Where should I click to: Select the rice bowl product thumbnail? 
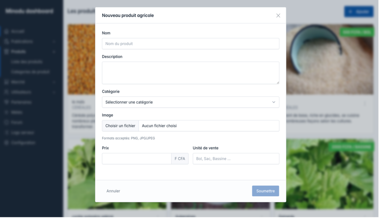[x=330, y=59]
